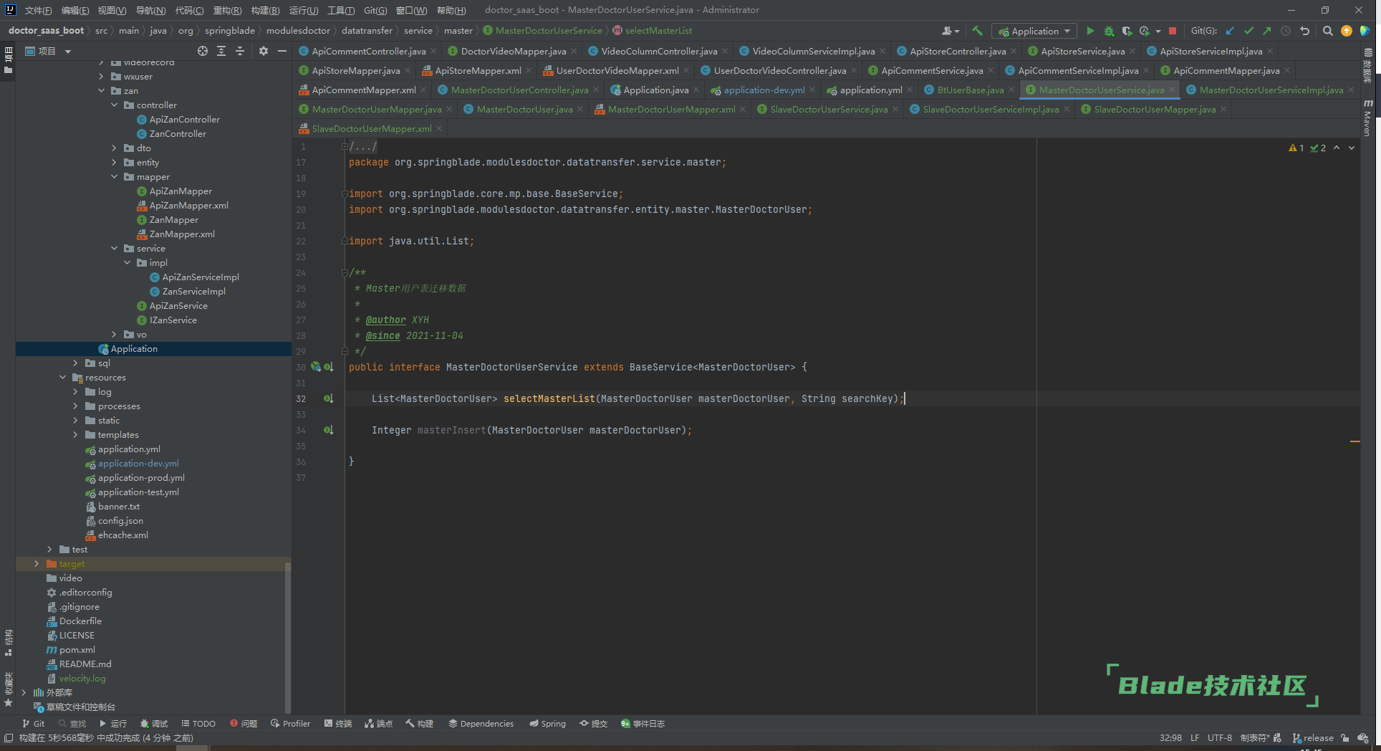
Task: Open Project panel settings gear
Action: pos(264,51)
